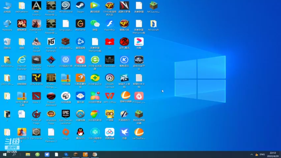This screenshot has width=281, height=158.
Task: Open the Dirty Bomb shortcut
Action: (37, 80)
